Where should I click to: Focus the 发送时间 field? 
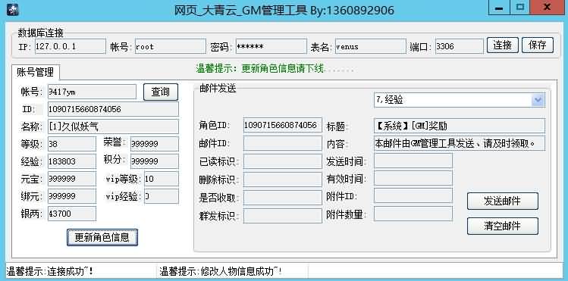[413, 161]
